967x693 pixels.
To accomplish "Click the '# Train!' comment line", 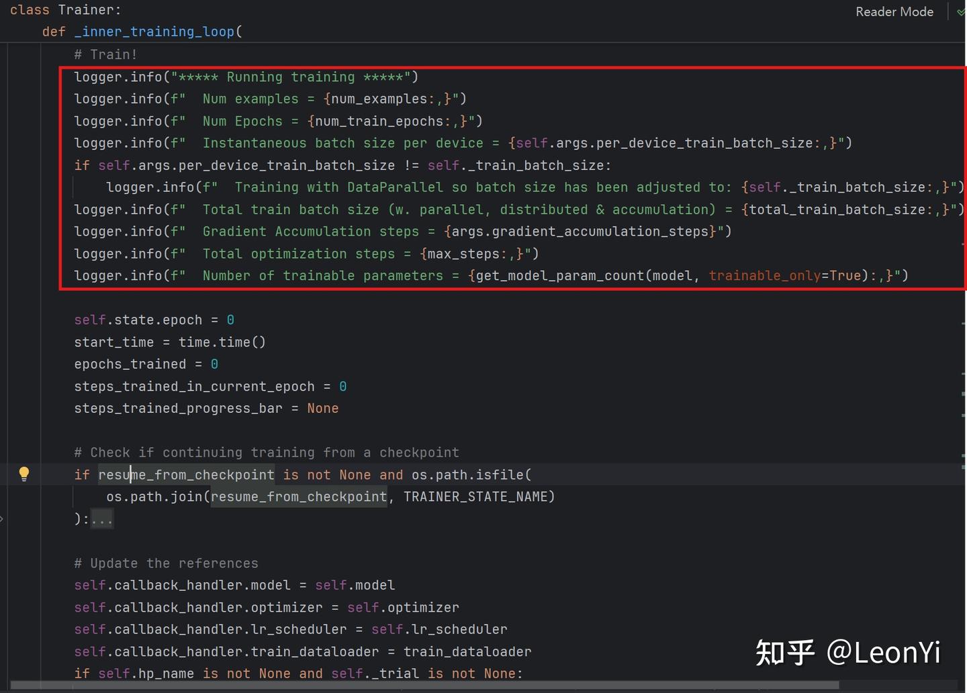I will click(105, 54).
